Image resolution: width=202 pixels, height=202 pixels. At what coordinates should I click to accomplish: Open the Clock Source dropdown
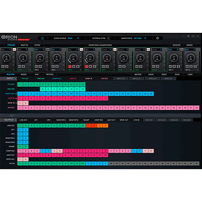point(78,38)
